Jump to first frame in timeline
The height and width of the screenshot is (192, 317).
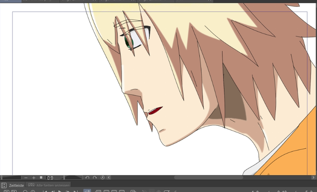tap(45, 191)
